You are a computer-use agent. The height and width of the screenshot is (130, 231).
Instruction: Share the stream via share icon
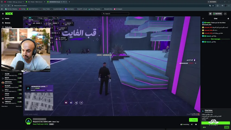click(192, 124)
